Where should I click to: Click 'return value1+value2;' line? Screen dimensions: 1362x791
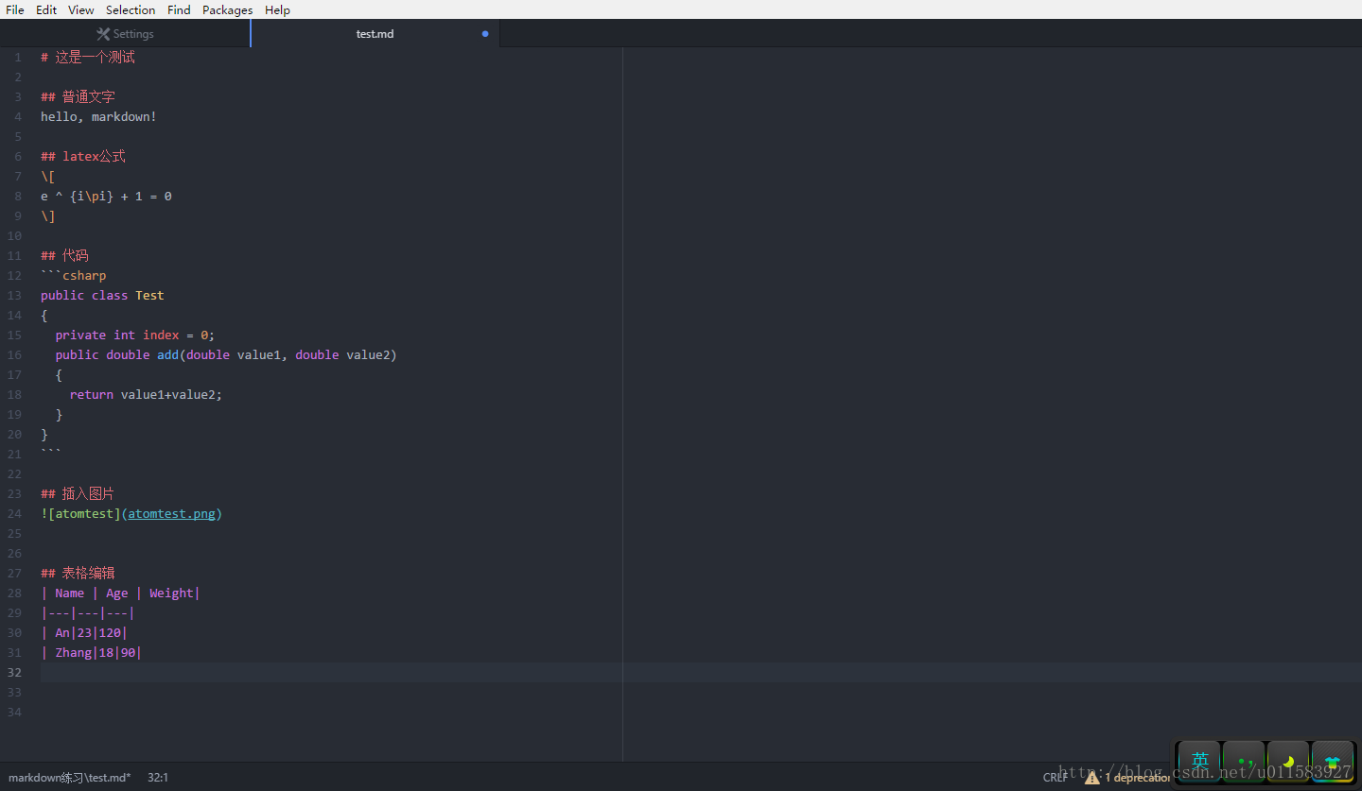coord(146,395)
